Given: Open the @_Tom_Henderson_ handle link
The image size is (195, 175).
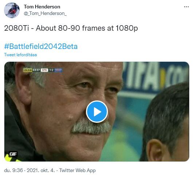Looking at the screenshot, I should 45,14.
